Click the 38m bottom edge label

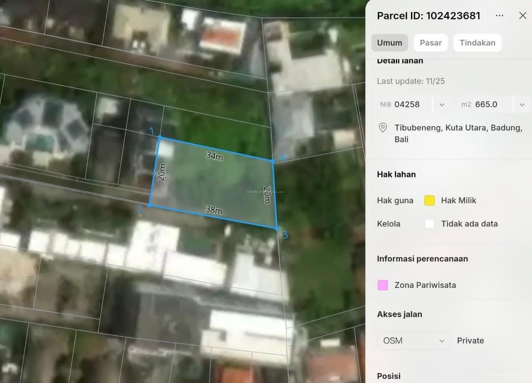click(x=214, y=209)
